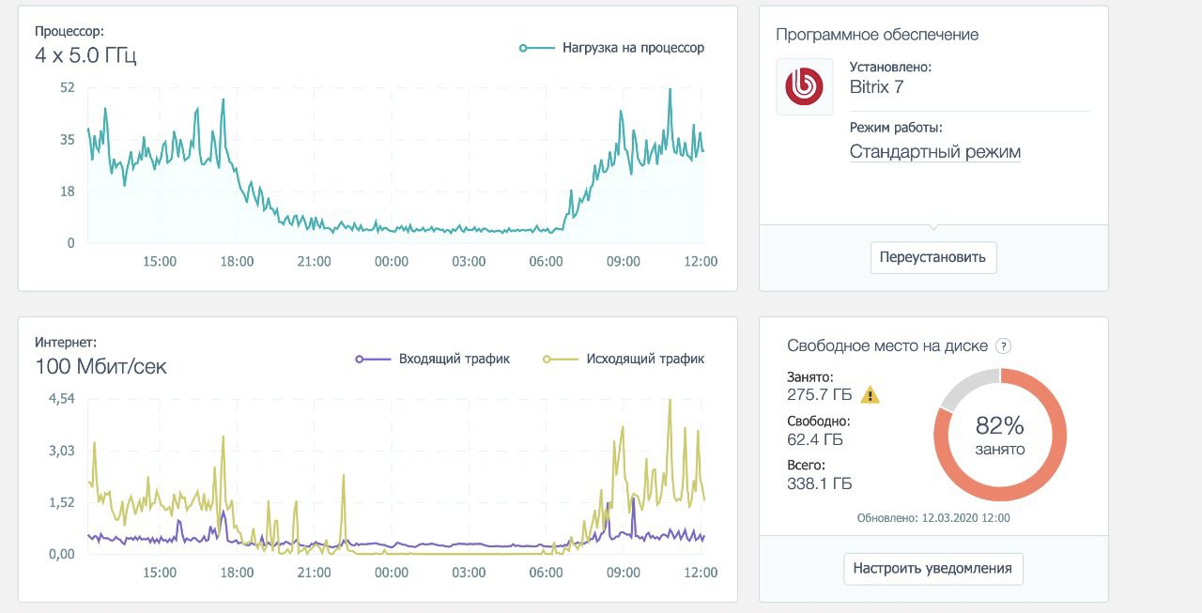The image size is (1202, 613).
Task: Toggle the incoming traffic legend marker
Action: [x=373, y=359]
